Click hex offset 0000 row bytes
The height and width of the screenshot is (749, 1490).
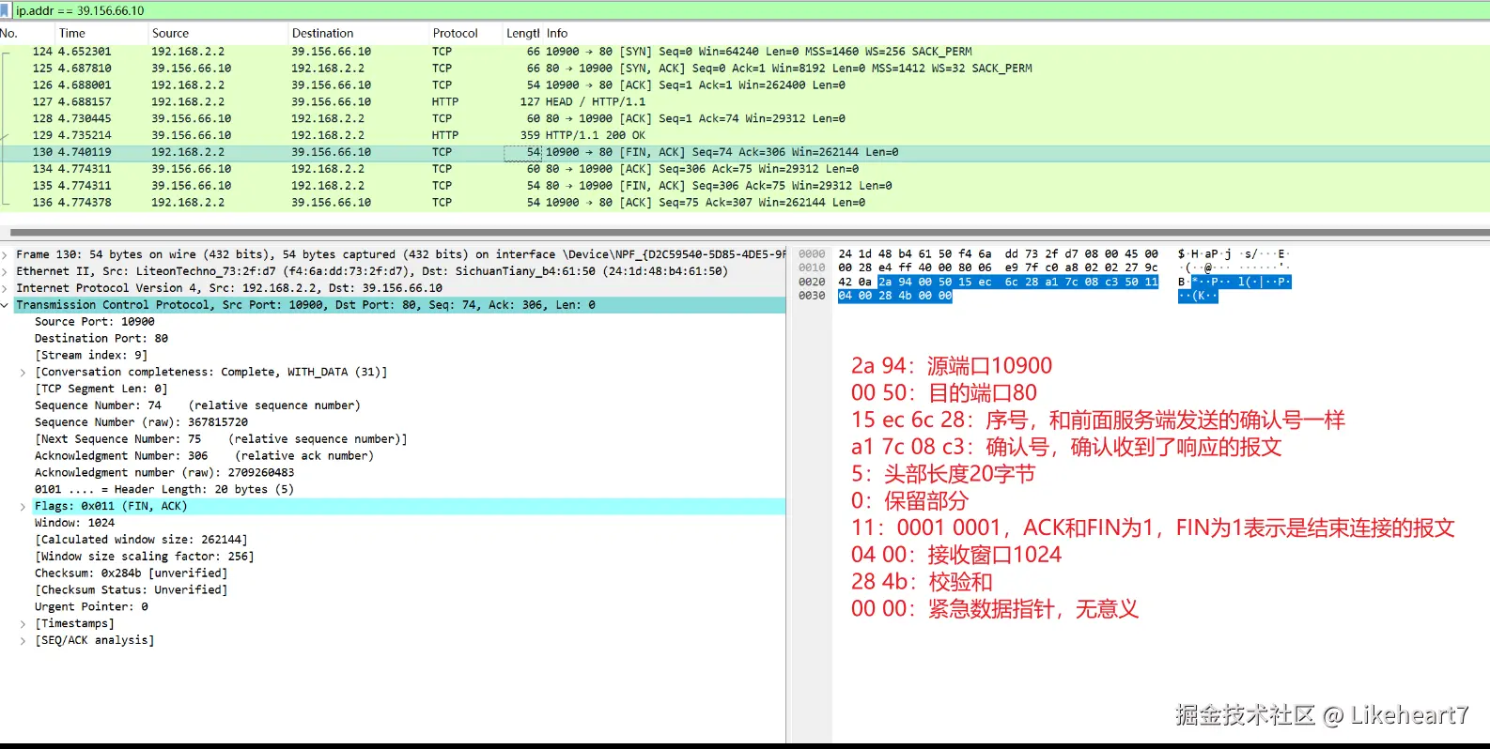point(998,254)
